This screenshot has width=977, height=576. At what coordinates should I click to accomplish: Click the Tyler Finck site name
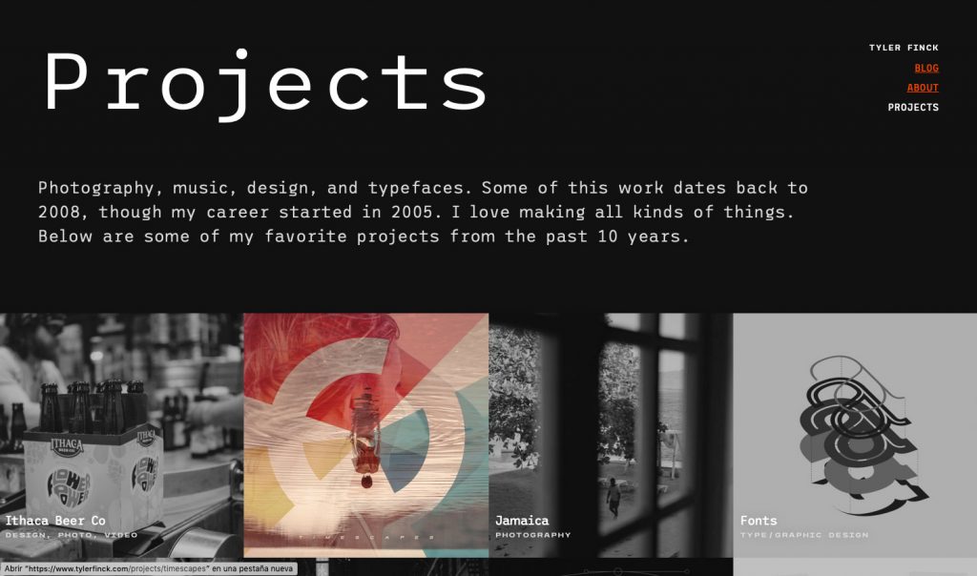[904, 48]
